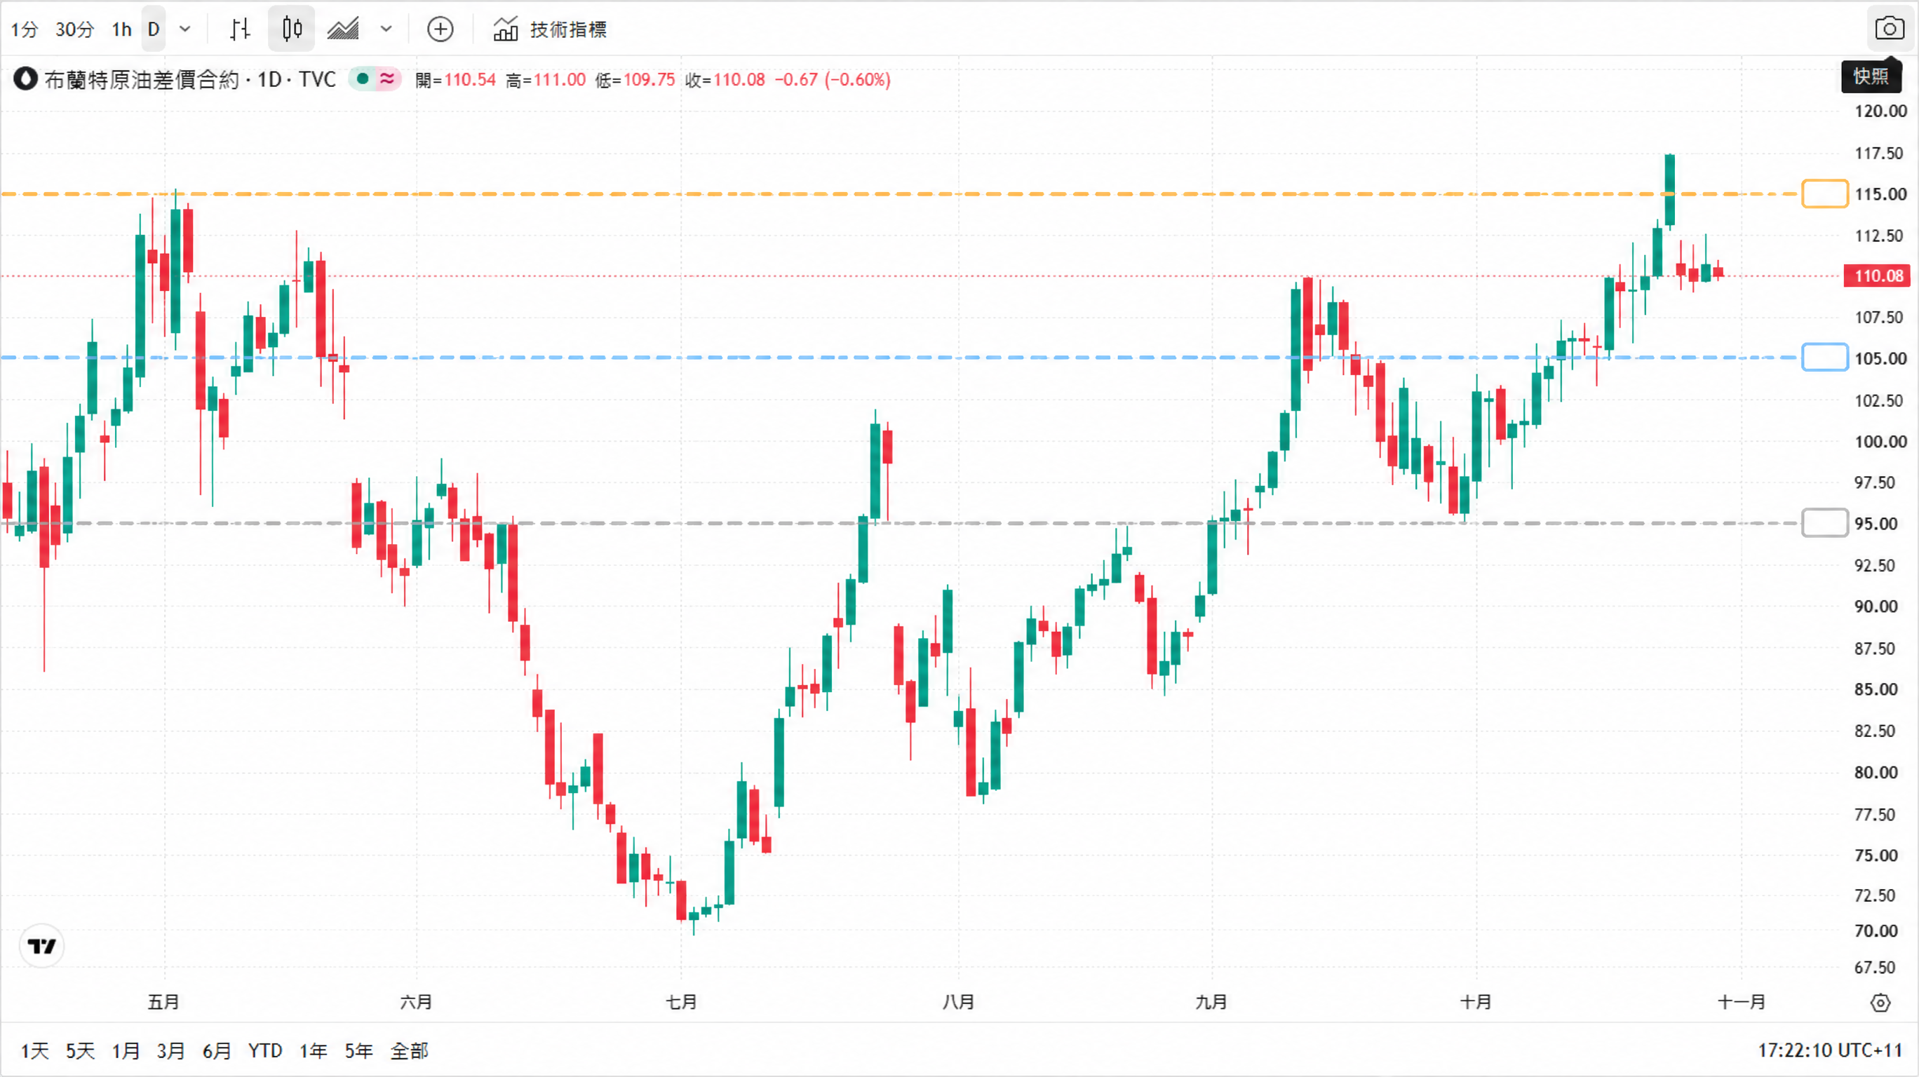This screenshot has width=1919, height=1077.
Task: Set range to 1月
Action: [126, 1051]
